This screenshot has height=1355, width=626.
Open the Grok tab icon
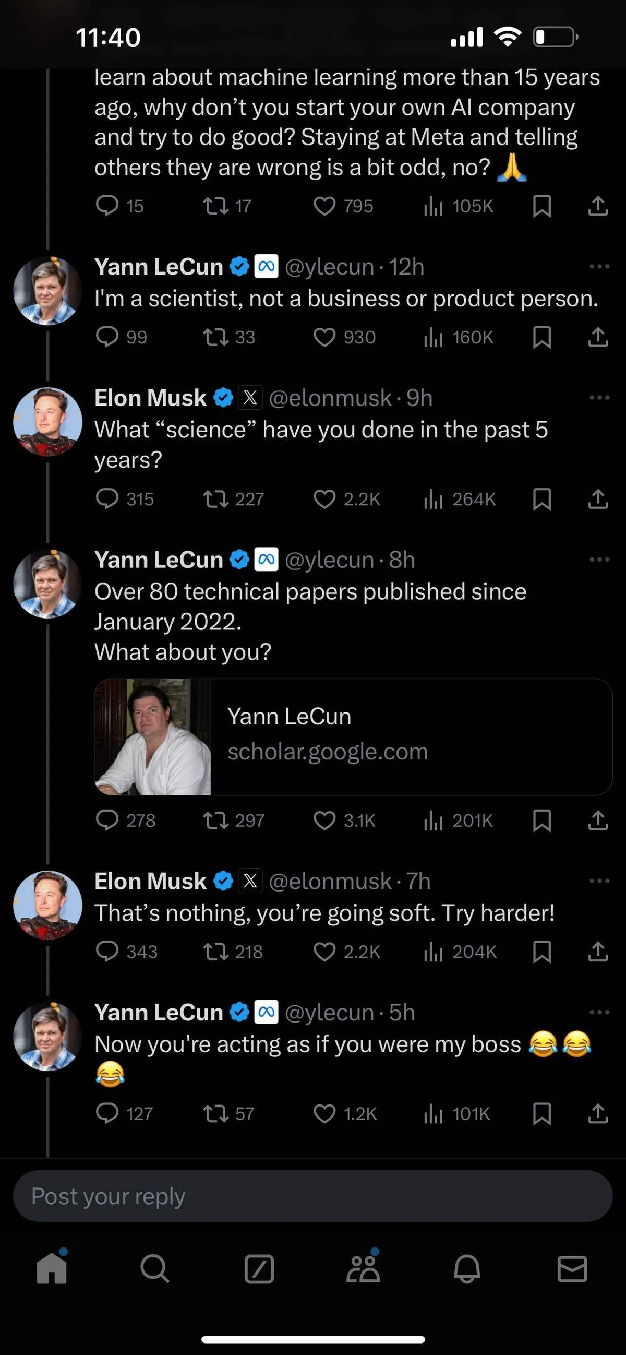[259, 1269]
